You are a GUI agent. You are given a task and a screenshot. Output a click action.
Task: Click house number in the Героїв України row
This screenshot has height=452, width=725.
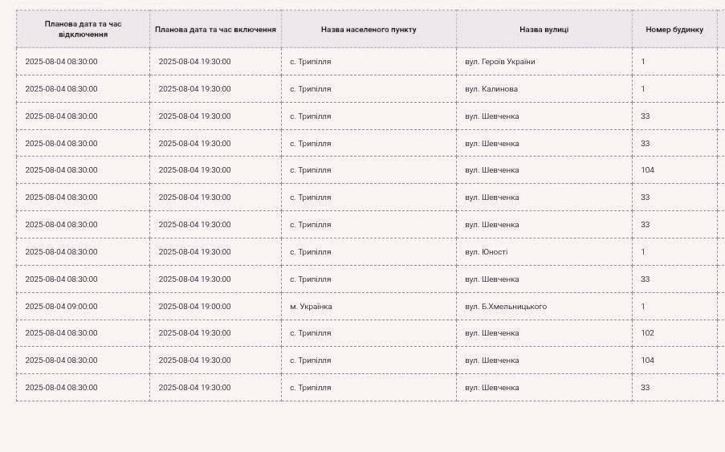click(x=643, y=62)
